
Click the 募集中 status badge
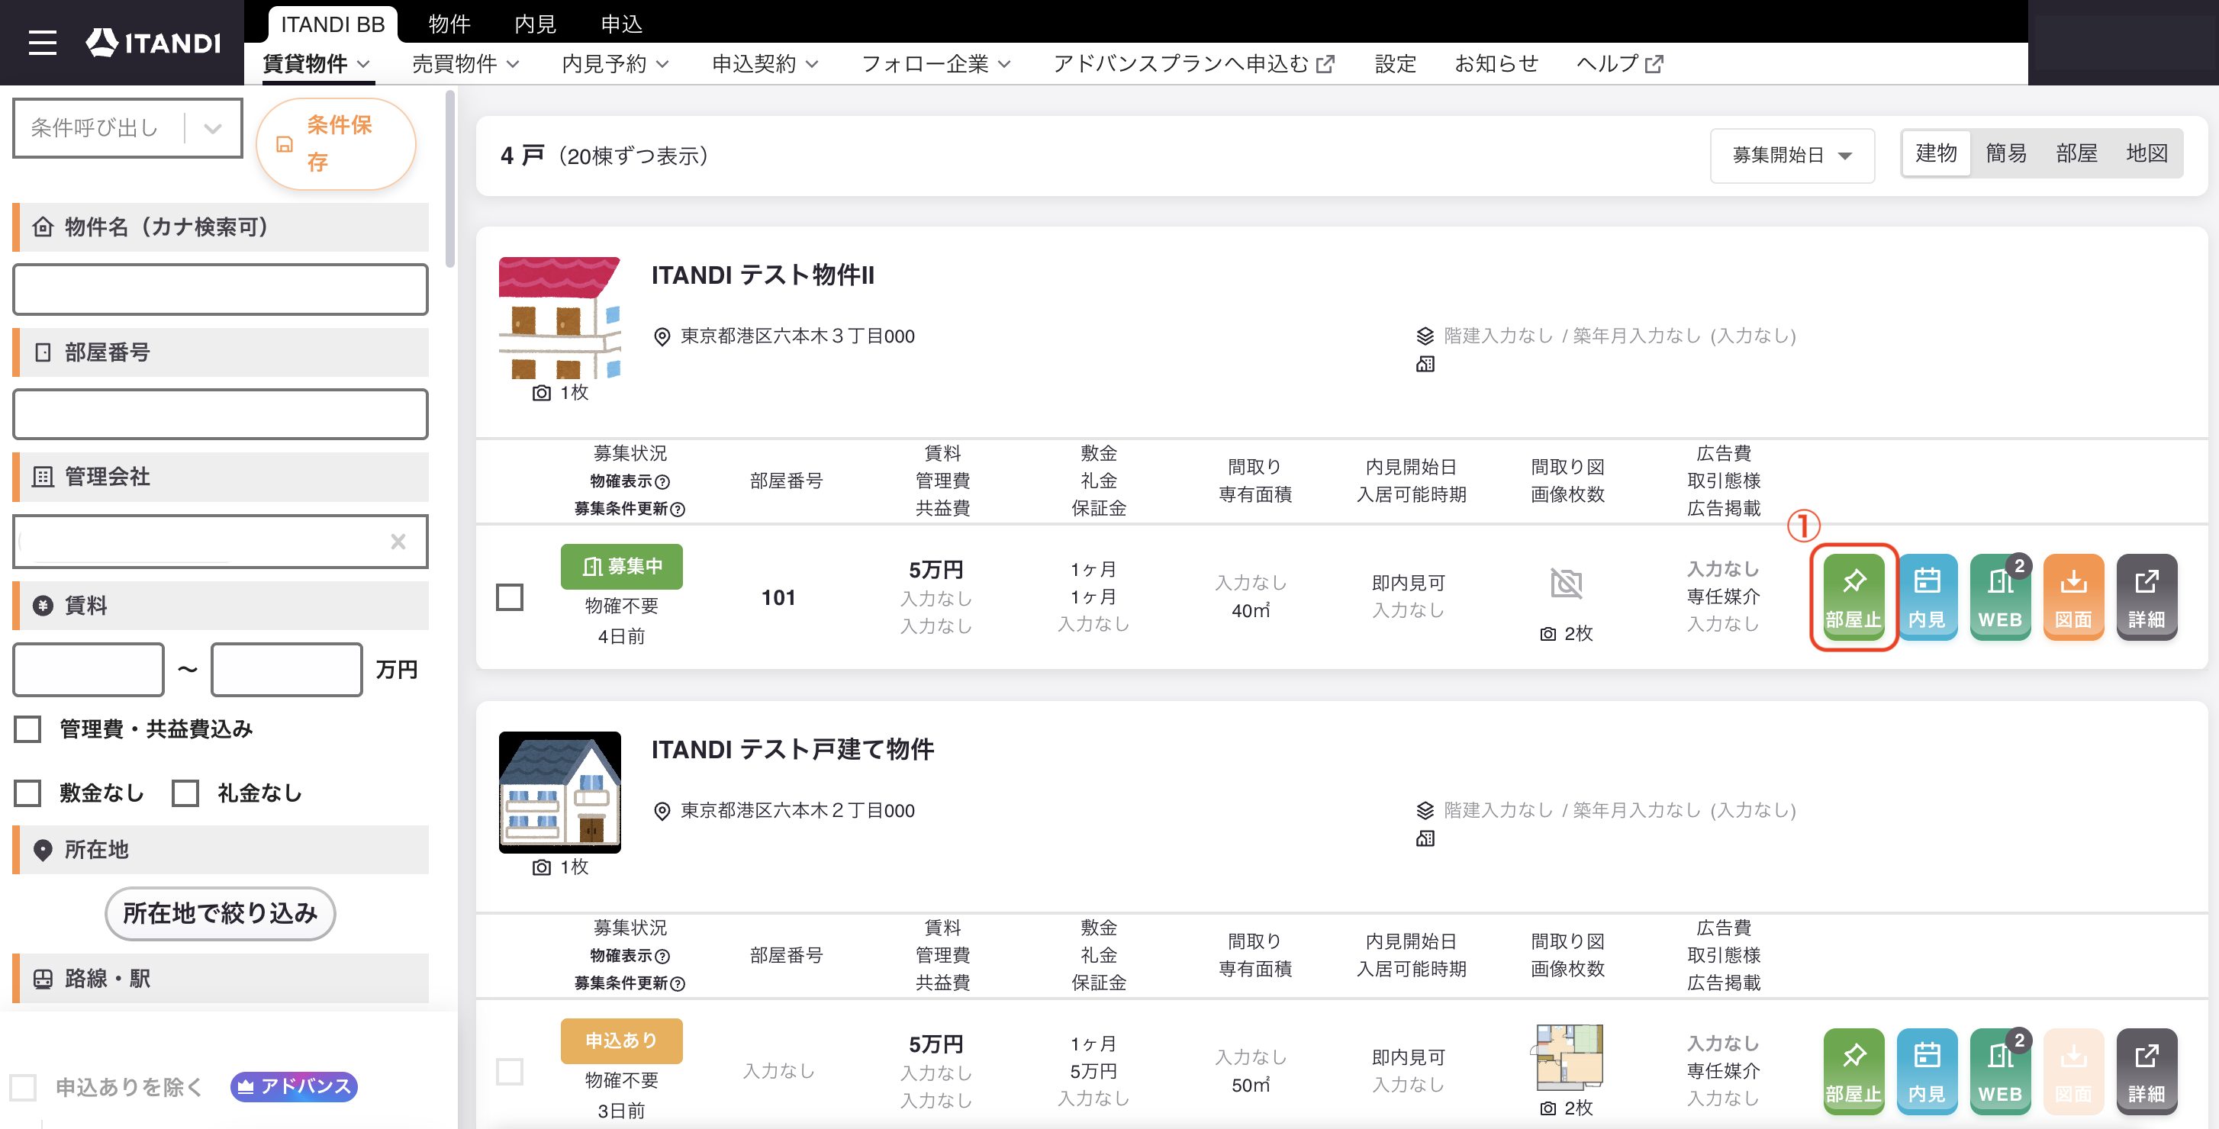click(x=621, y=566)
